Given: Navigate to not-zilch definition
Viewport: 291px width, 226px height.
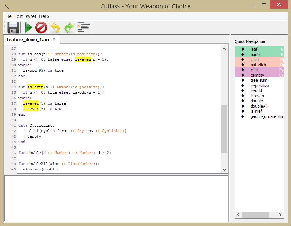Looking at the screenshot, I should click(259, 65).
